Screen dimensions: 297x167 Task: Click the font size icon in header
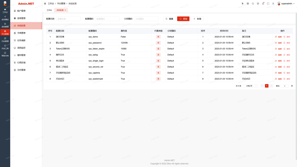(x=243, y=4)
